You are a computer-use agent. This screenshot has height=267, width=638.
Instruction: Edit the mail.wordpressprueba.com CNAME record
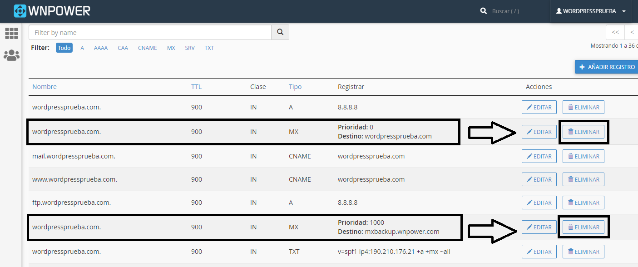click(539, 156)
